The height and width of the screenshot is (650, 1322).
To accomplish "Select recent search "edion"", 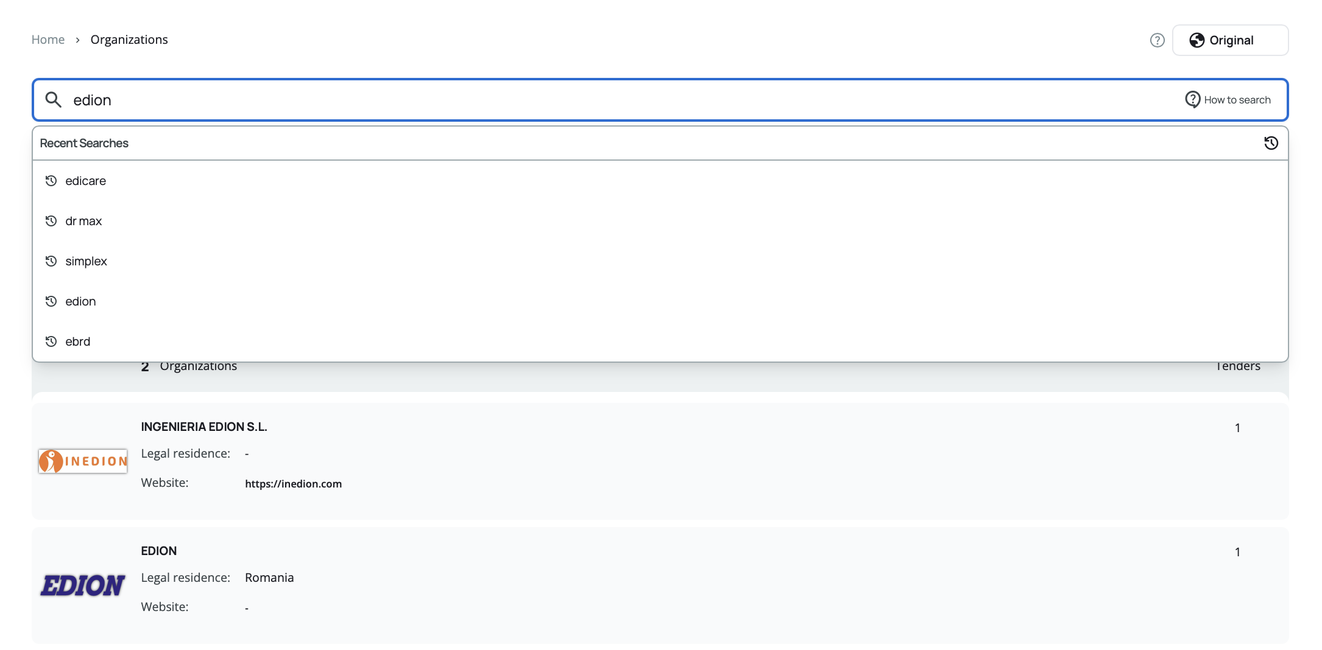I will [x=80, y=301].
